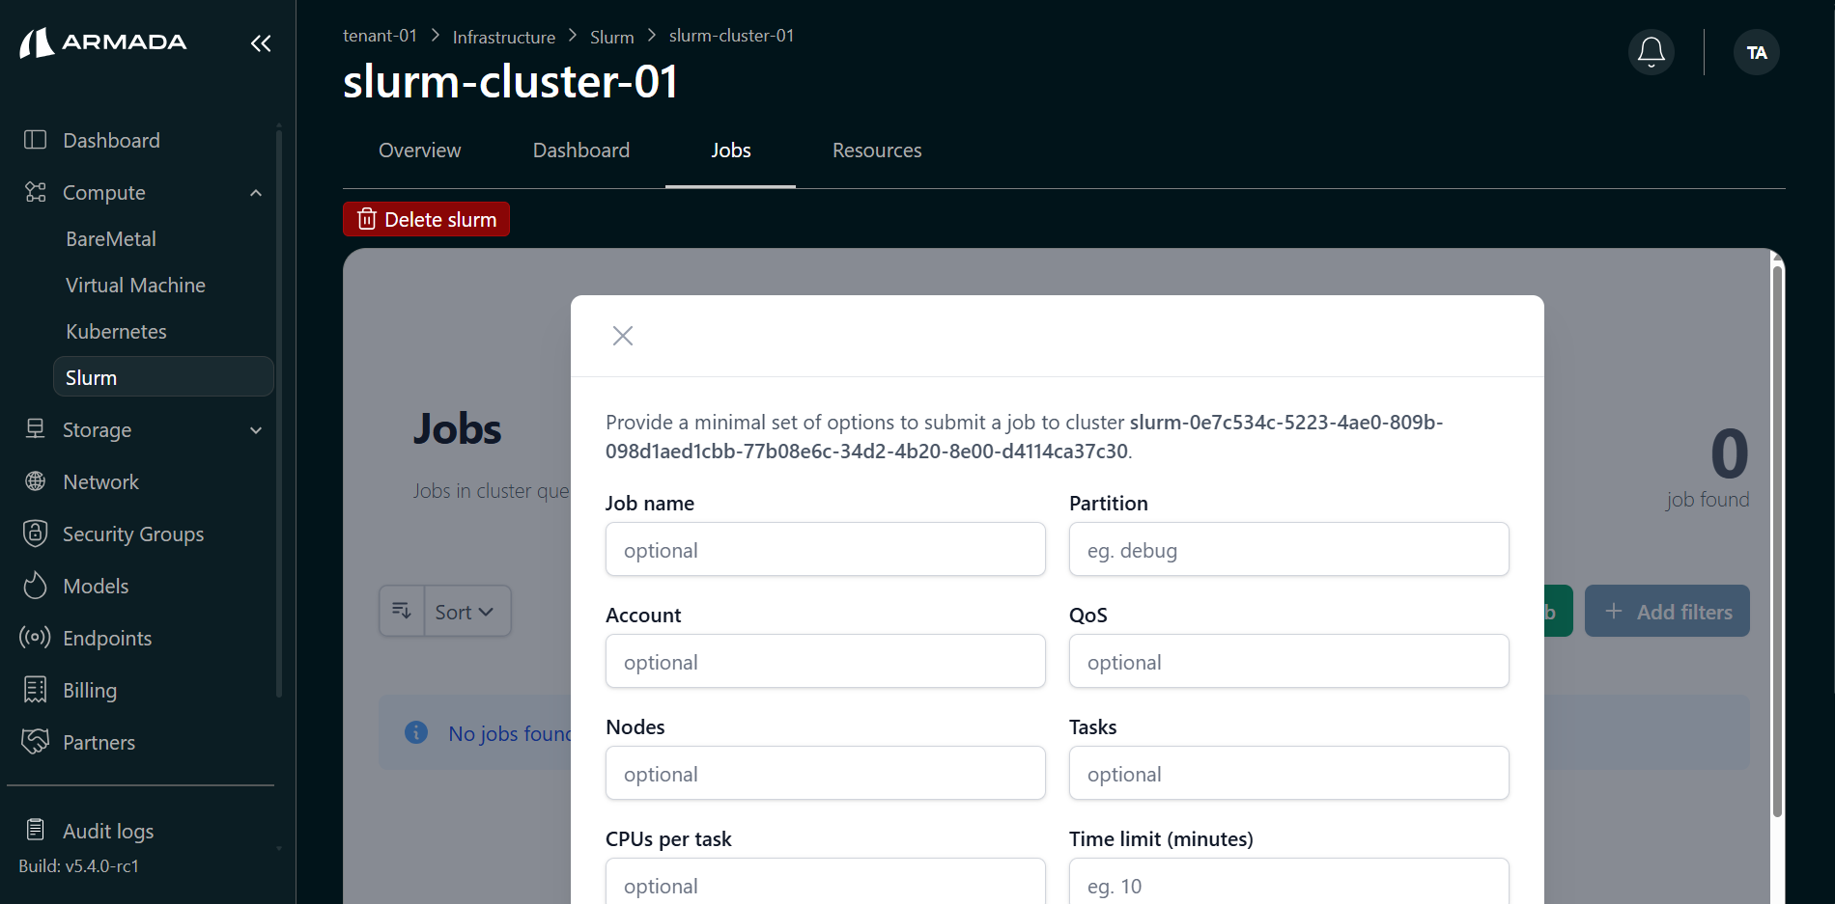The height and width of the screenshot is (904, 1835).
Task: Open the Resources tab
Action: point(877,151)
